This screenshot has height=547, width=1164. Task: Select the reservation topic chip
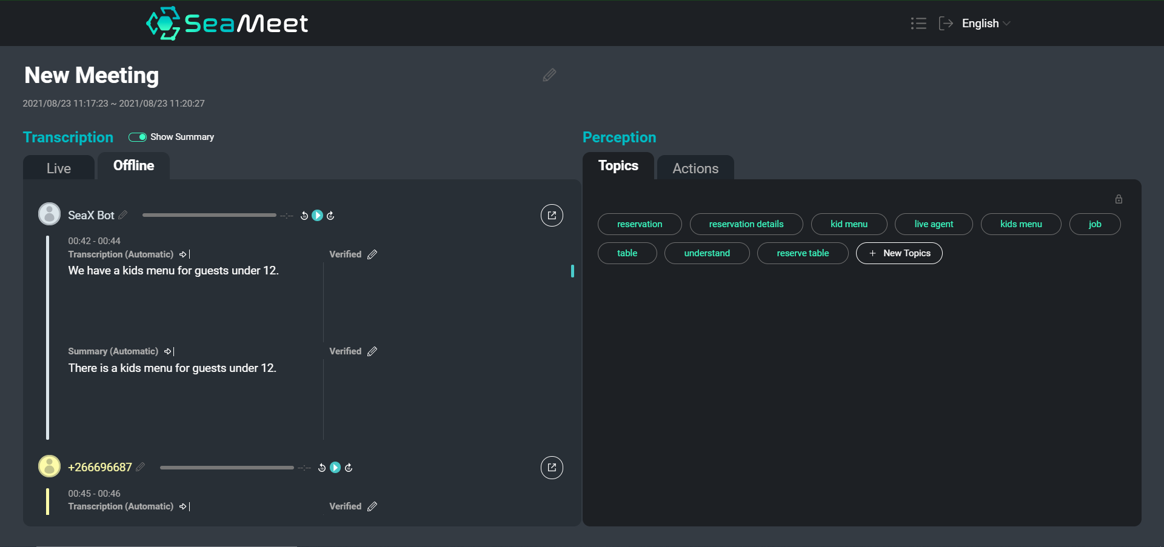coord(639,224)
